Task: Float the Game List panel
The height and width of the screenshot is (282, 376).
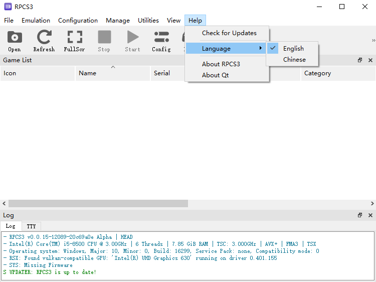Action: tap(359, 60)
